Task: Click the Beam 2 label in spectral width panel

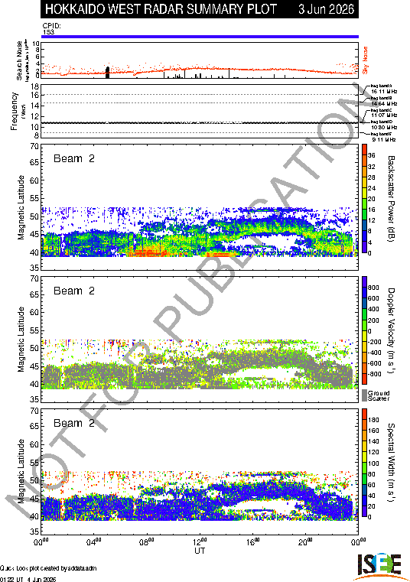Action: pyautogui.click(x=74, y=423)
